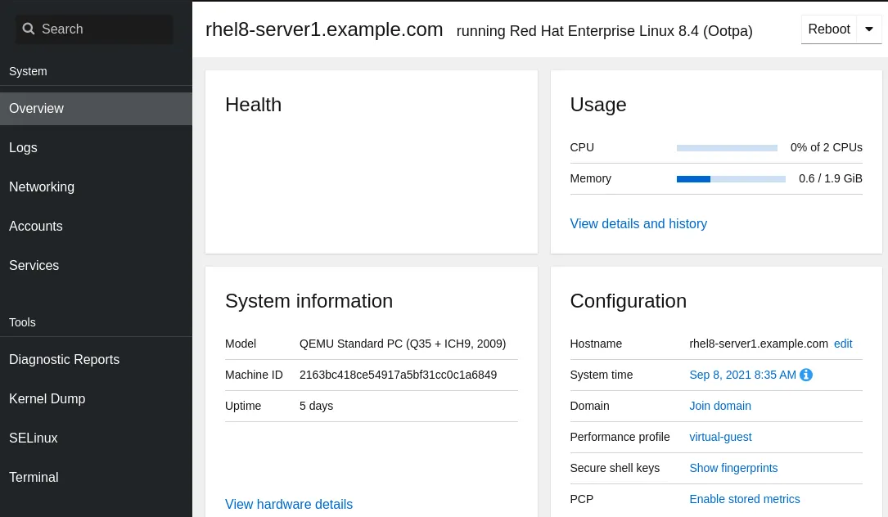Click the search magnifier icon
Image resolution: width=888 pixels, height=517 pixels.
[29, 29]
